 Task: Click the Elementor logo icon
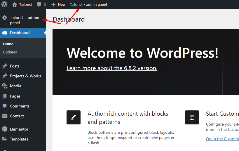pos(5,129)
